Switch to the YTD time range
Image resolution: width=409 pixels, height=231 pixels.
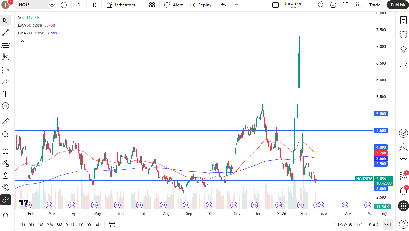(70, 225)
